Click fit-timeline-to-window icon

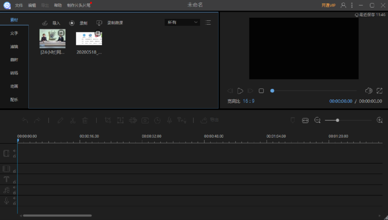click(305, 120)
